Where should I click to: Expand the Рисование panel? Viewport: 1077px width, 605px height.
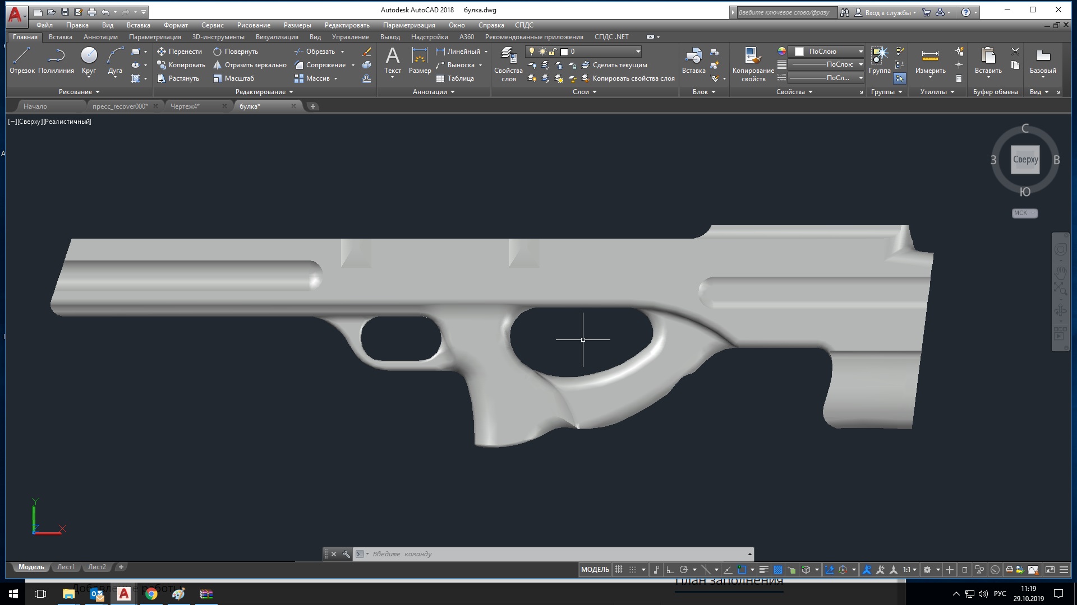[79, 92]
